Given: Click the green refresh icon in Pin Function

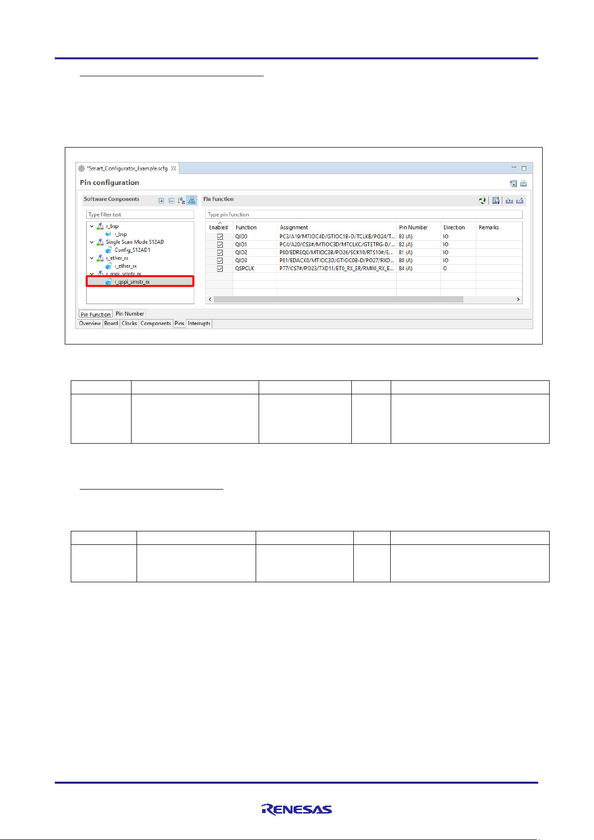Looking at the screenshot, I should click(x=482, y=200).
